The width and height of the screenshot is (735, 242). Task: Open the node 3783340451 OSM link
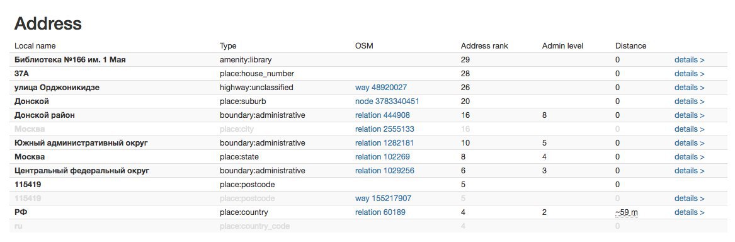coord(387,101)
